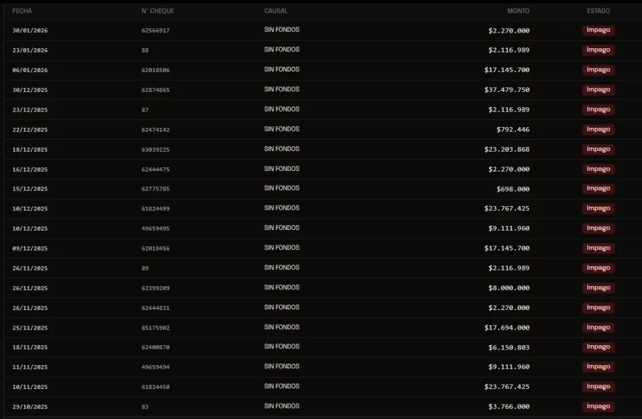Select the date 23/01/2026
The height and width of the screenshot is (419, 642).
pyautogui.click(x=30, y=50)
